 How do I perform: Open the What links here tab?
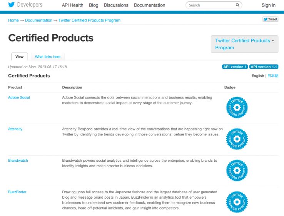pyautogui.click(x=48, y=57)
